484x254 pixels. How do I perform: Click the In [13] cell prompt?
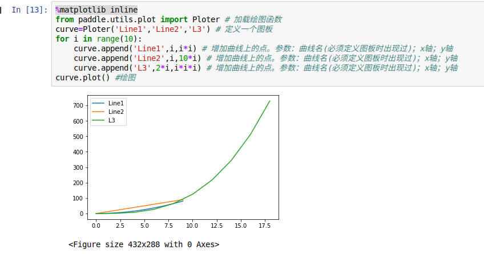[30, 10]
